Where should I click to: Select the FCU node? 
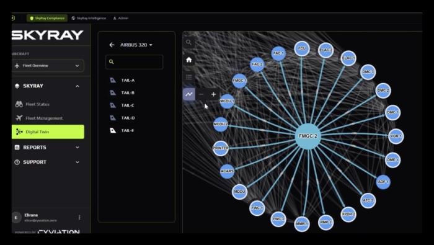pos(302,48)
